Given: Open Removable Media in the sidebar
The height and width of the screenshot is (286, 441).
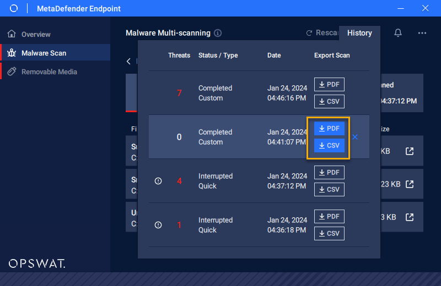Looking at the screenshot, I should pyautogui.click(x=55, y=71).
